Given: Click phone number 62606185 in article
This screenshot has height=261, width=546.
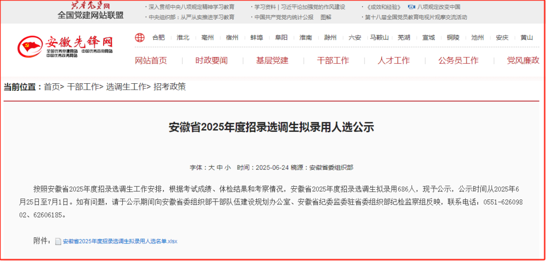Looking at the screenshot, I should coord(47,216).
